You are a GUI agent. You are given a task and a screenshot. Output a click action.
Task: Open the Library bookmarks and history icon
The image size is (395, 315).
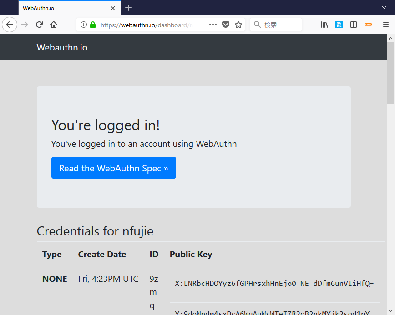[324, 25]
